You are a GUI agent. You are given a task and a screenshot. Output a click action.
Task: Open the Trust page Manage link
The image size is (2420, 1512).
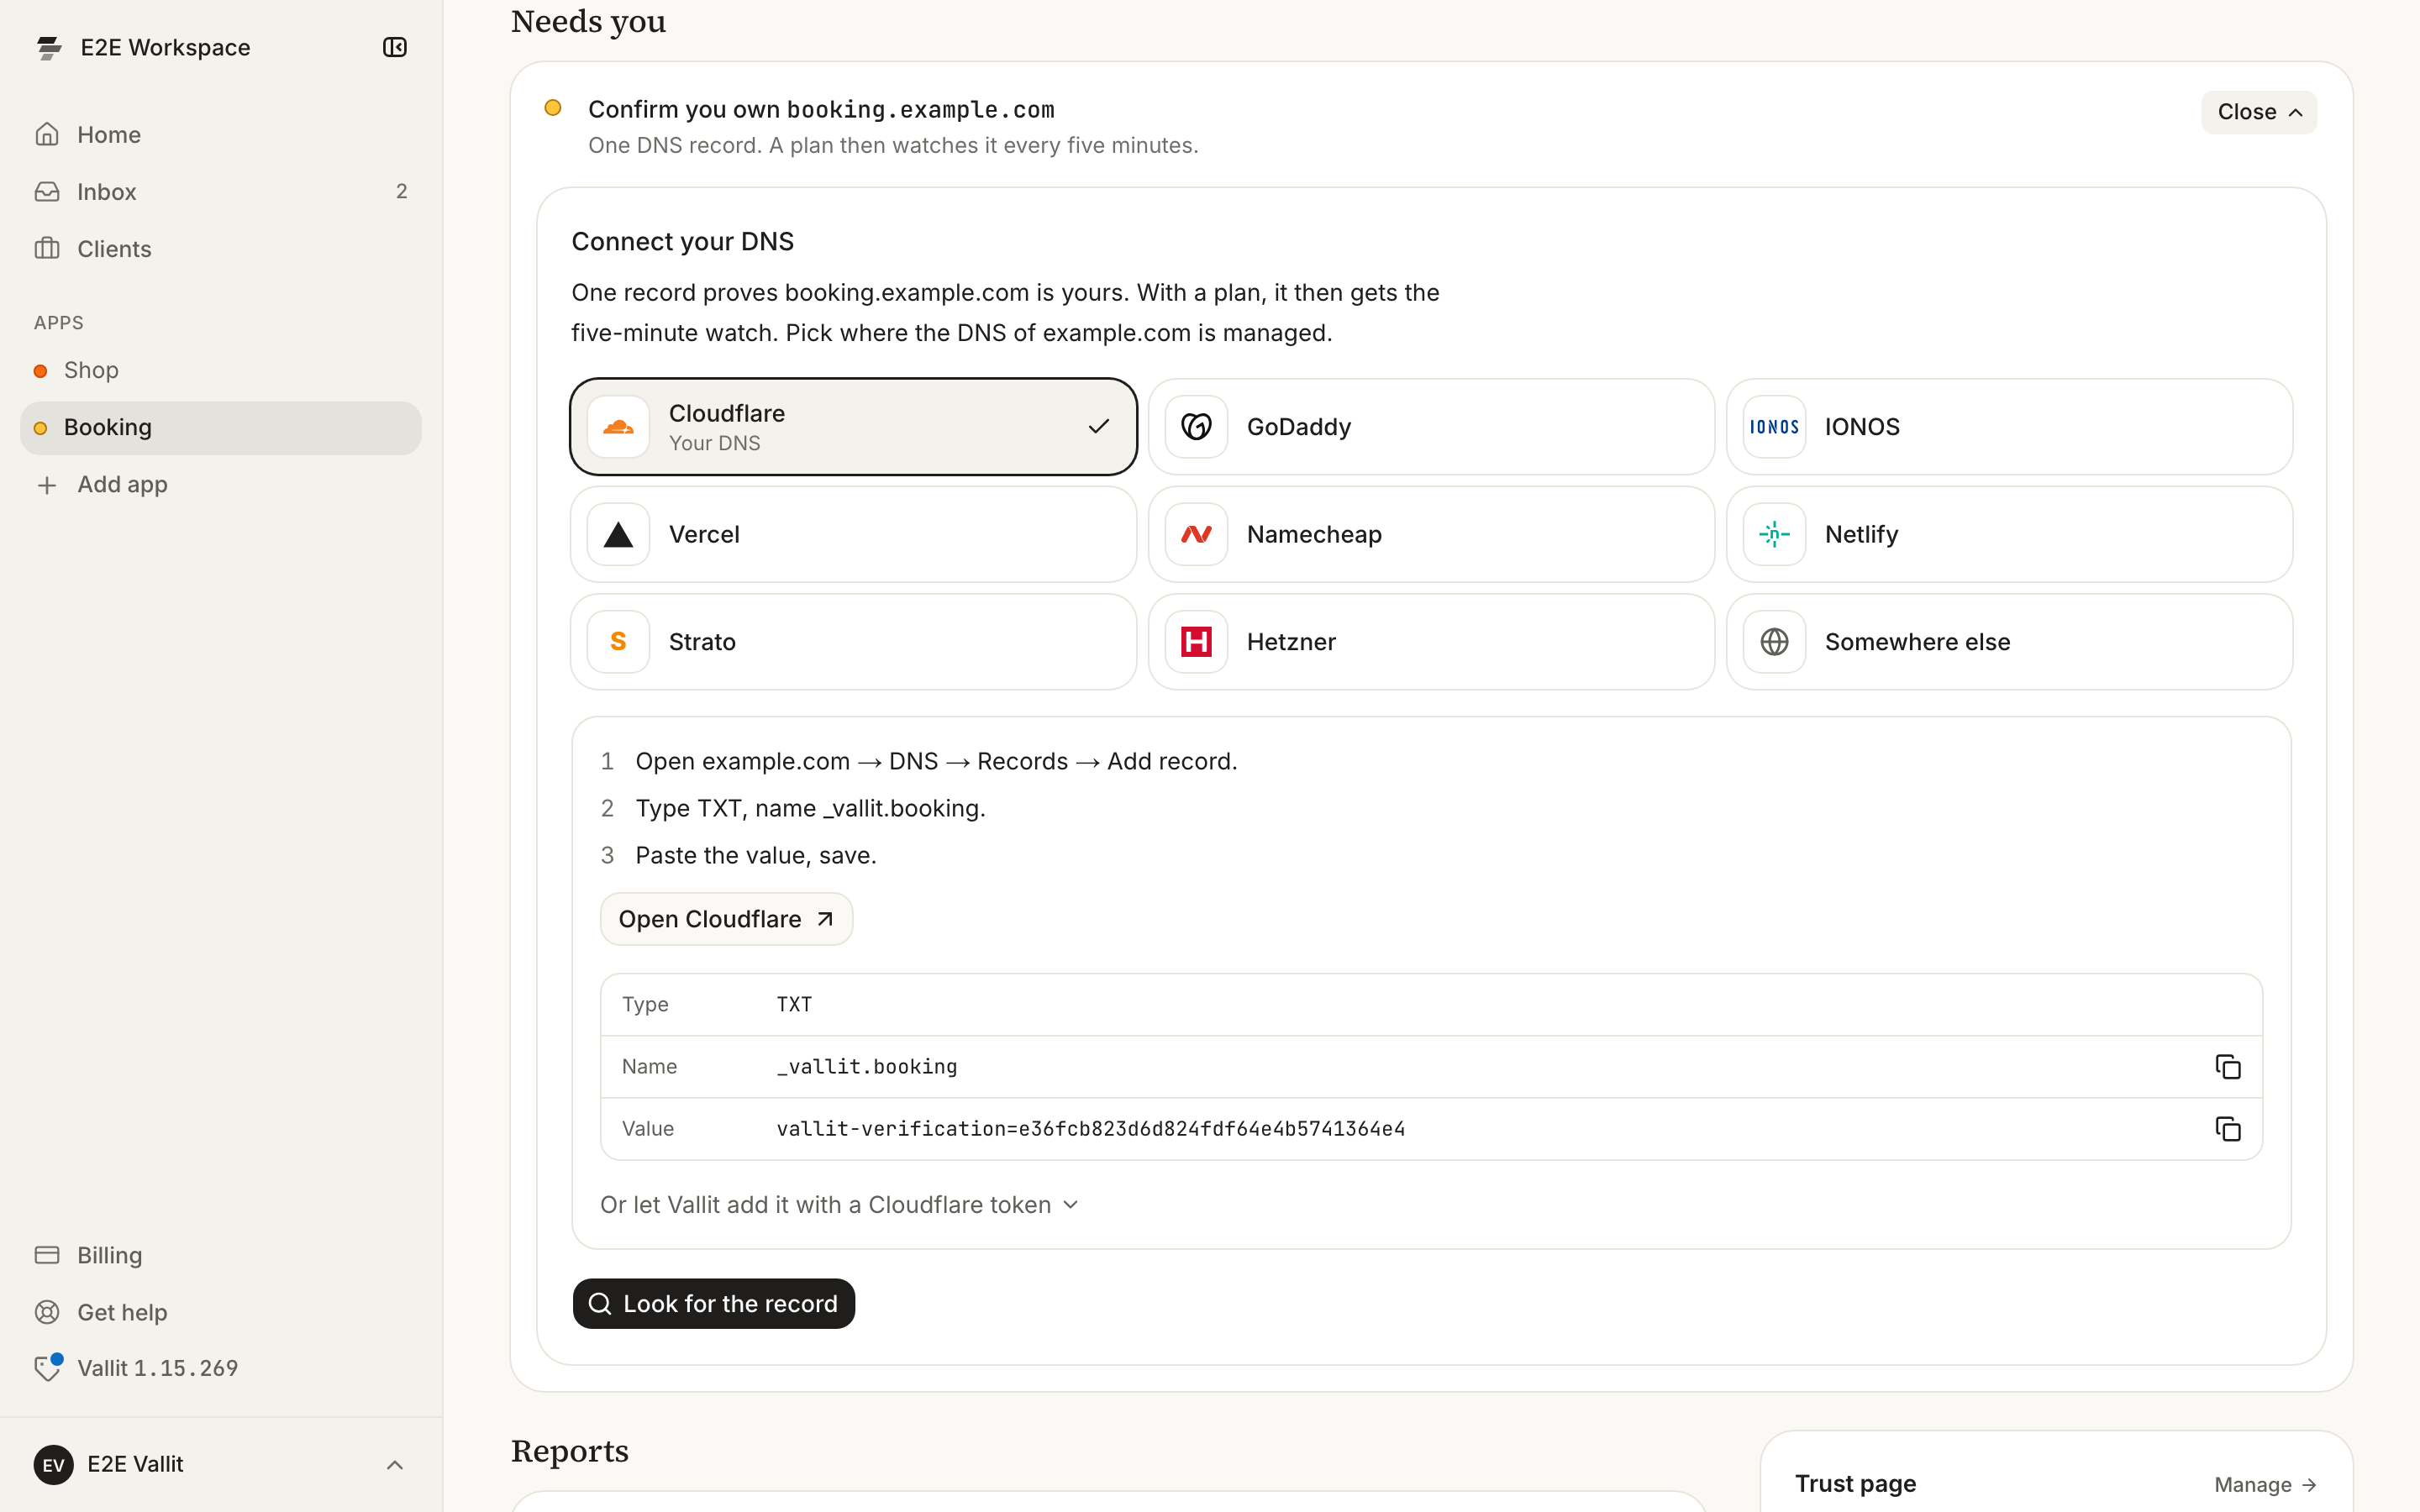pos(2265,1485)
